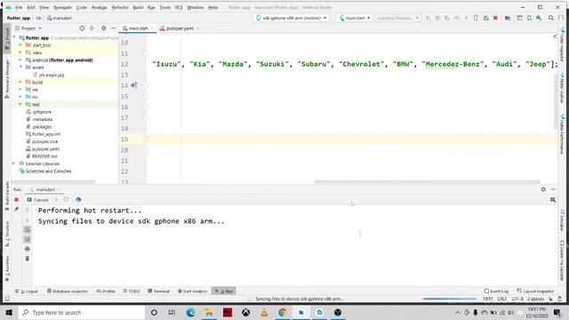
Task: Click the pin icon in Run panel
Action: click(x=16, y=209)
